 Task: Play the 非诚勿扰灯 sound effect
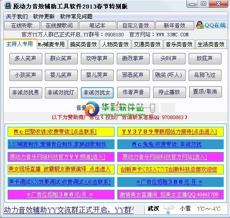click(x=61, y=93)
